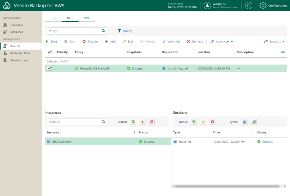290x196 pixels.
Task: Click the Respaldo DB MariaDB policy name
Action: point(95,68)
